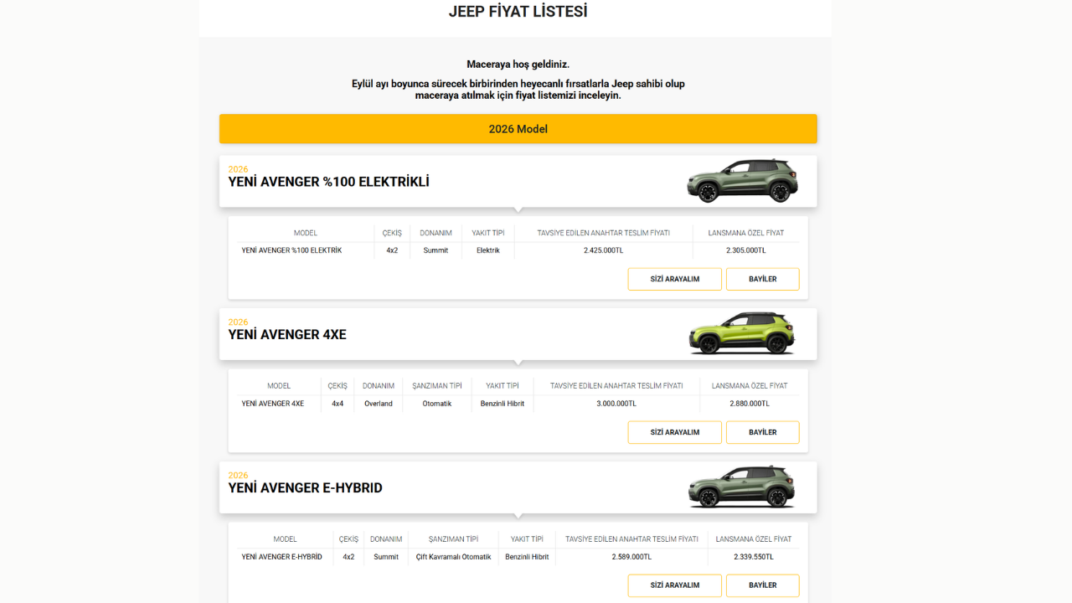
Task: Open the Yeni Avenger E-Hybrid car image
Action: [x=742, y=487]
